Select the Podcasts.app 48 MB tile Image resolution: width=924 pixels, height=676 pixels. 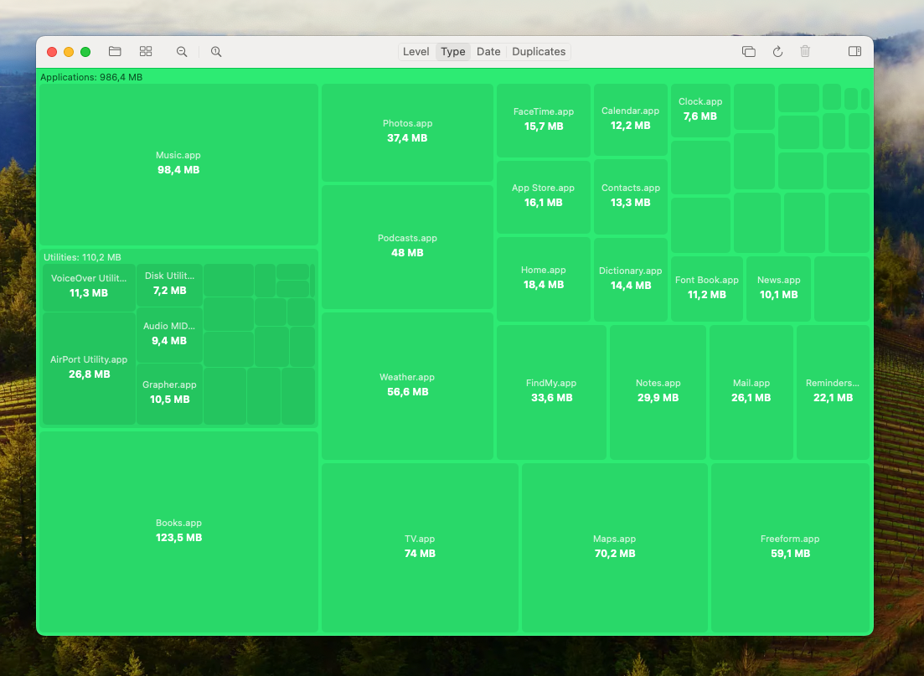407,247
